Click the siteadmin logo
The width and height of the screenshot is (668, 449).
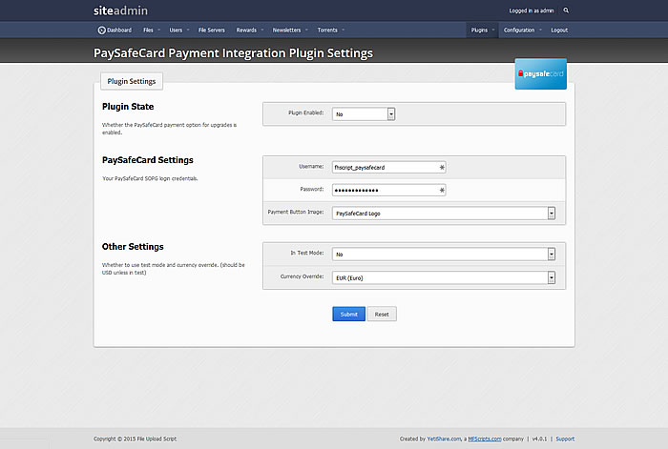point(120,10)
